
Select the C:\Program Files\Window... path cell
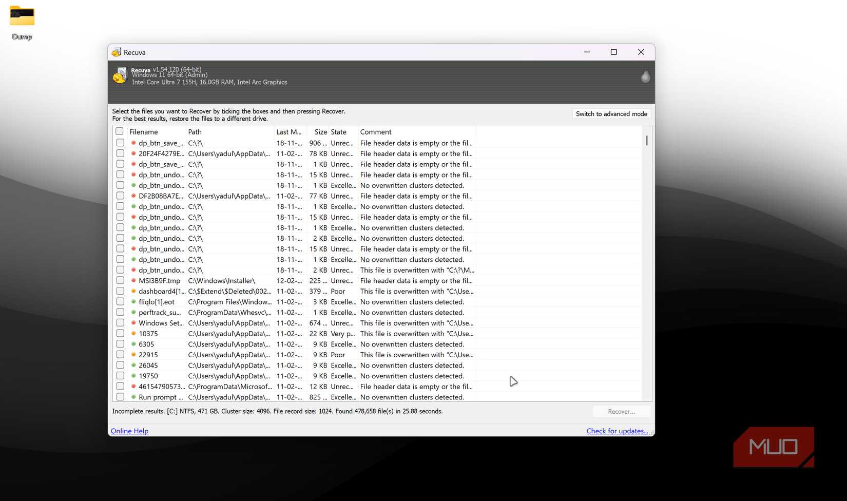pyautogui.click(x=229, y=302)
